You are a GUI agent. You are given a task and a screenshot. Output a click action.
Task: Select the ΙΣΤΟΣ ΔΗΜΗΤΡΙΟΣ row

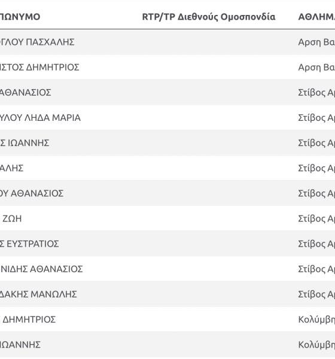click(167, 67)
